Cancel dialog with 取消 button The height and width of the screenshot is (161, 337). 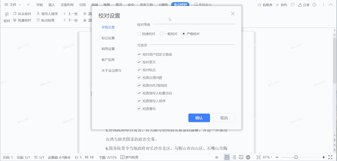coord(224,118)
